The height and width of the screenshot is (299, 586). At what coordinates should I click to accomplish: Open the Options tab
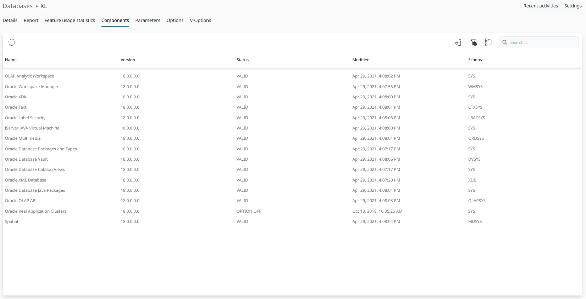175,21
